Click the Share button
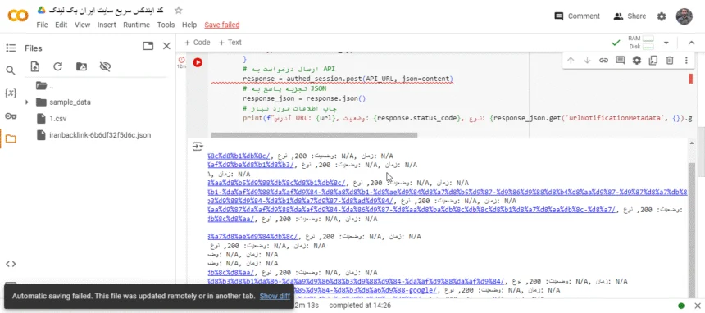 pos(630,16)
